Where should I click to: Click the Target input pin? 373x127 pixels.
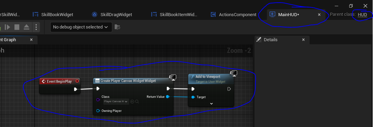[193, 97]
